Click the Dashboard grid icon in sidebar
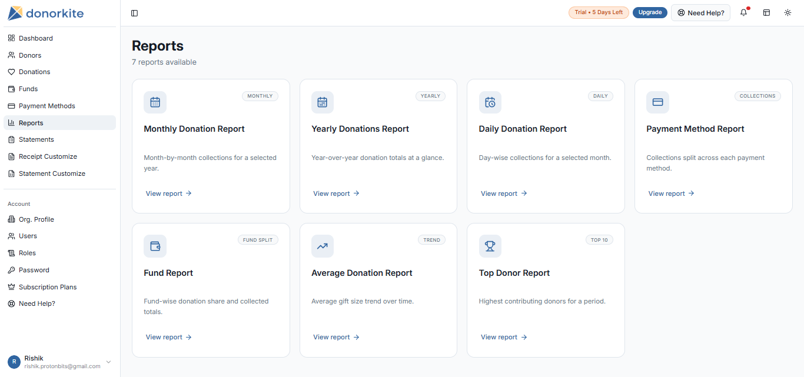The height and width of the screenshot is (377, 804). click(x=11, y=38)
